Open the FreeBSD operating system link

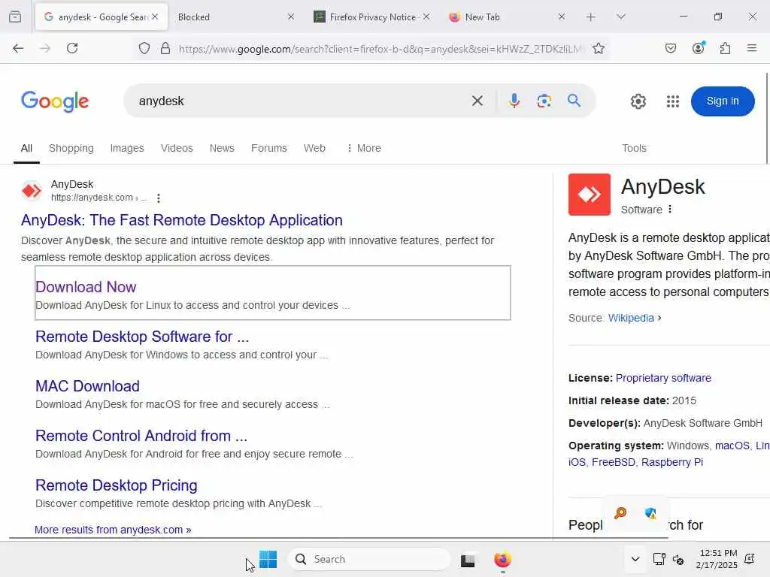click(x=614, y=462)
